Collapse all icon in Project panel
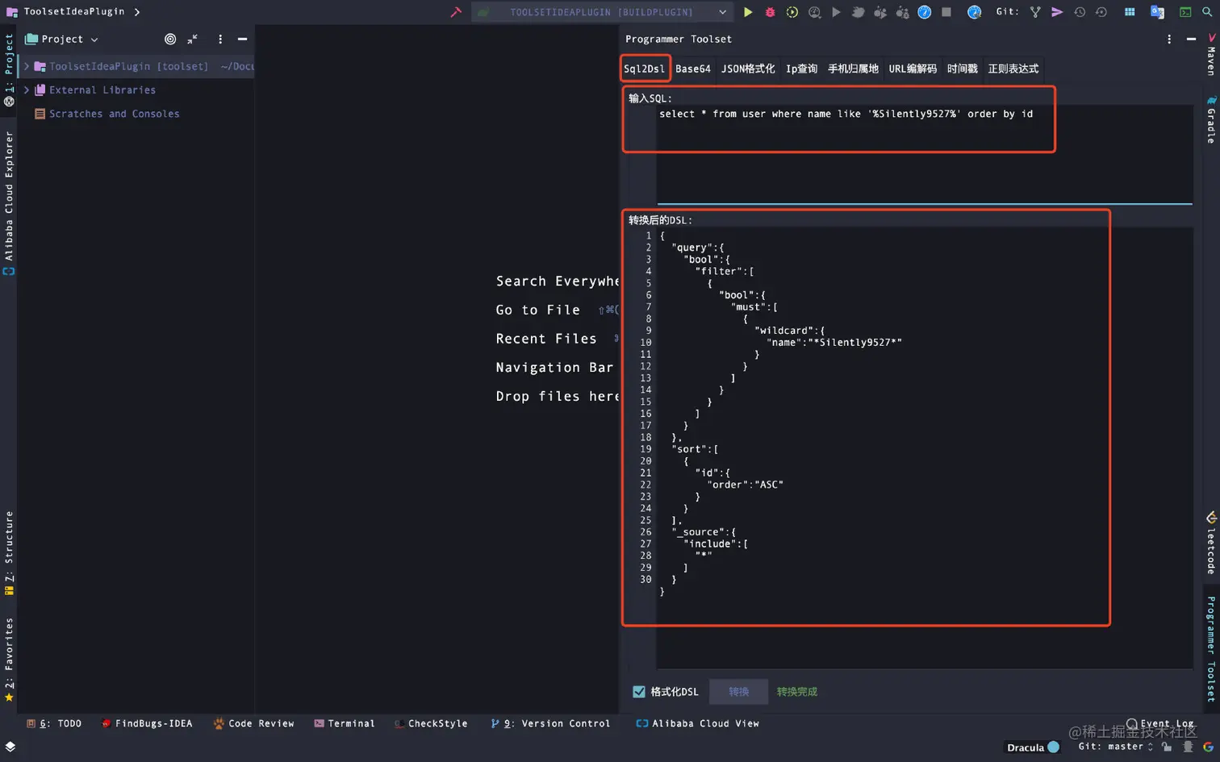Screen dimensions: 1220x762 tap(192, 39)
